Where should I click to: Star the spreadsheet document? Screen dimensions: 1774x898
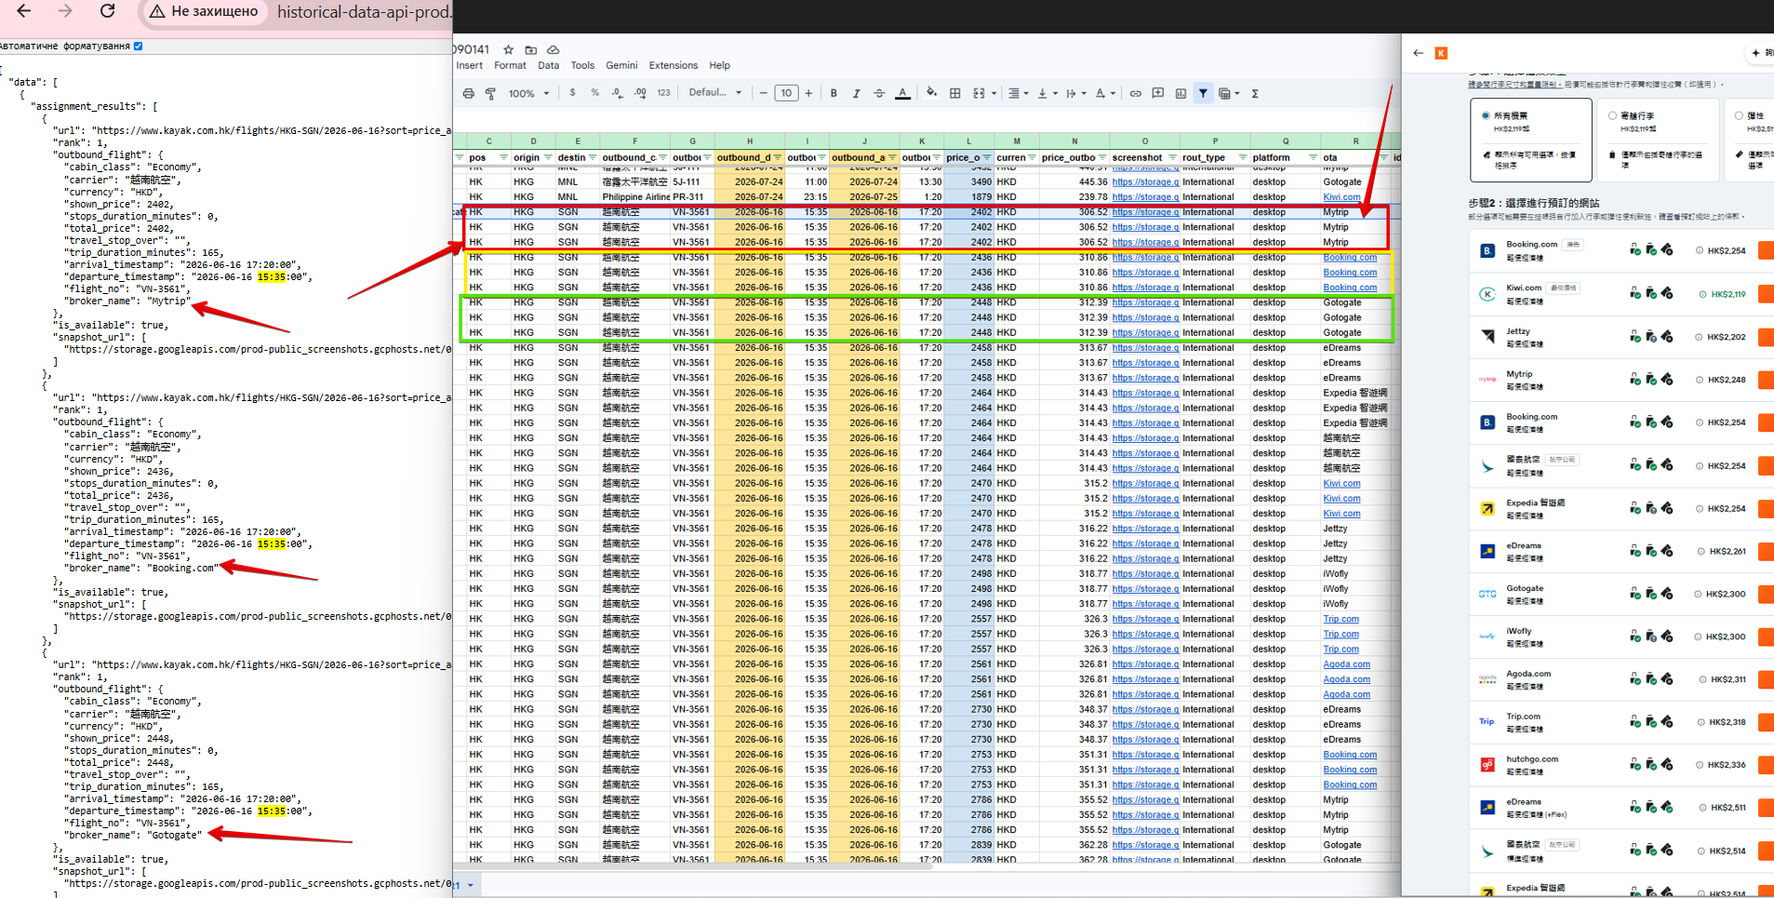click(x=508, y=49)
